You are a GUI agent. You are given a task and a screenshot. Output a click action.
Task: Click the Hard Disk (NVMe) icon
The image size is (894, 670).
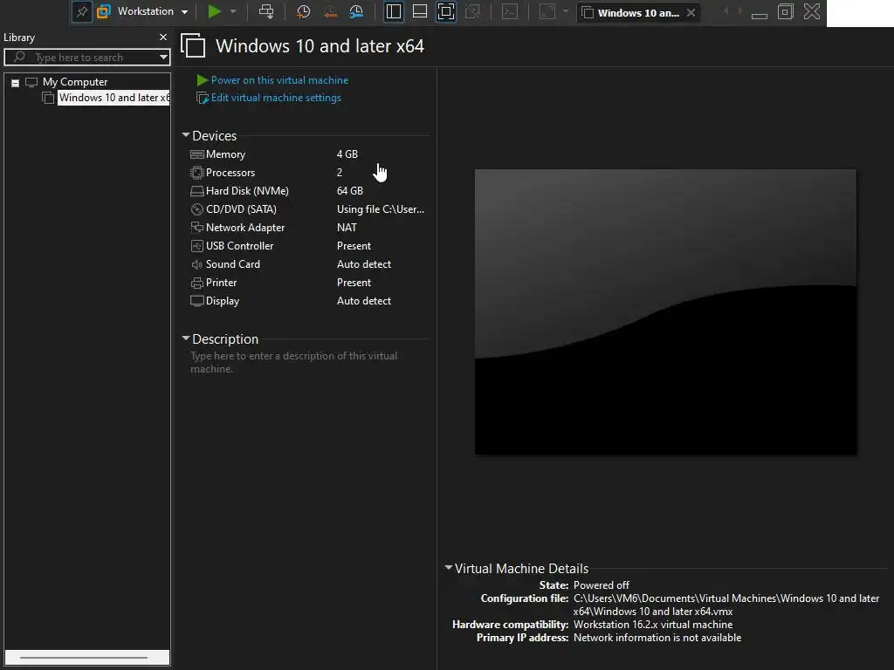pyautogui.click(x=197, y=191)
